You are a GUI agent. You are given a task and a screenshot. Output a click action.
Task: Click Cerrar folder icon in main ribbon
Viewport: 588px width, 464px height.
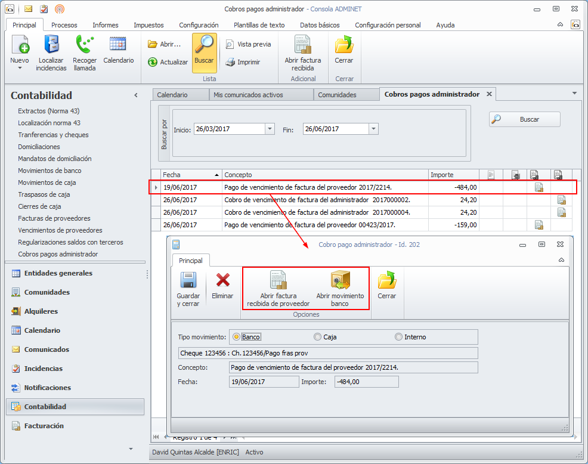click(344, 49)
